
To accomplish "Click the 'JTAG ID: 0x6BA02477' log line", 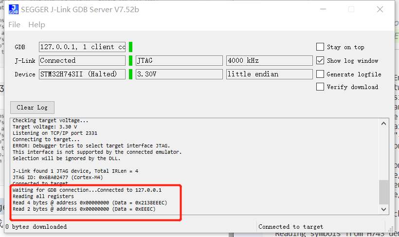I will (58, 178).
